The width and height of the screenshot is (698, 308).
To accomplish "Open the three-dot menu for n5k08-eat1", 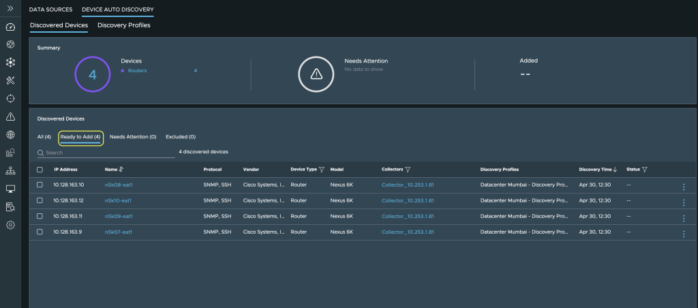I will pos(684,187).
